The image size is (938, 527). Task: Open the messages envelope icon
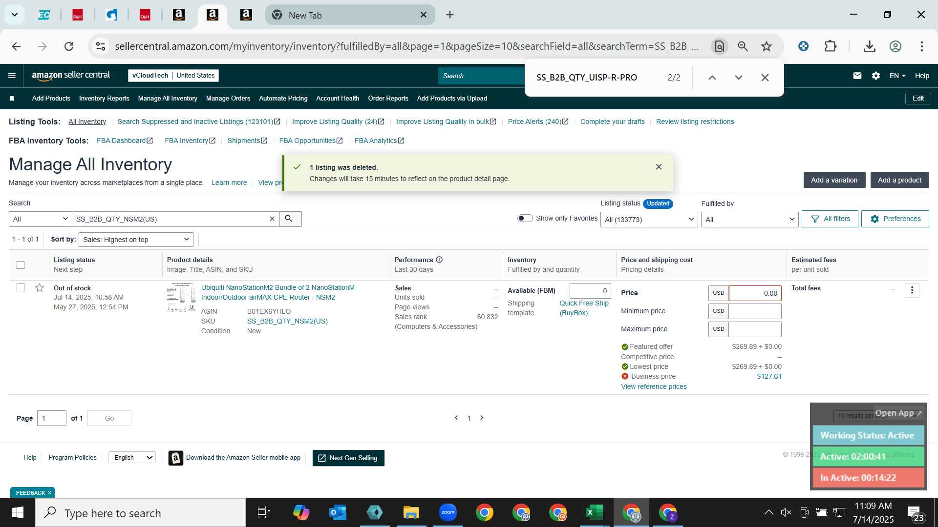click(x=857, y=76)
